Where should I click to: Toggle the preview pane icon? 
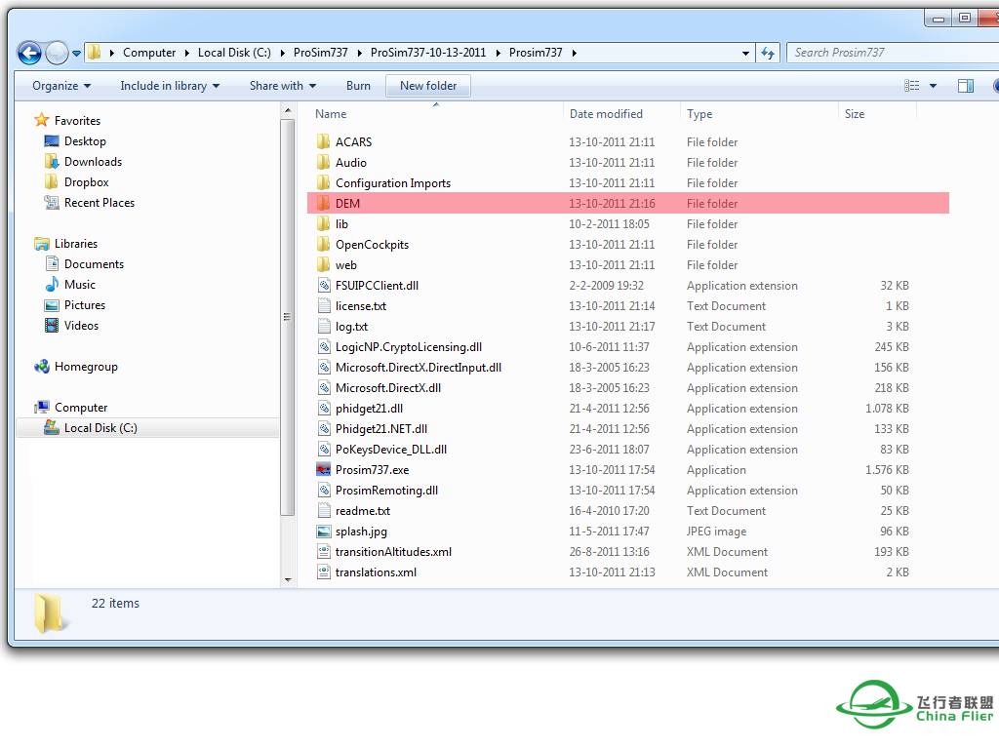(965, 86)
